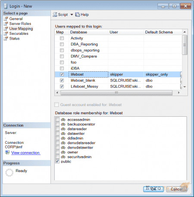Open the Server Roles page

[20, 24]
